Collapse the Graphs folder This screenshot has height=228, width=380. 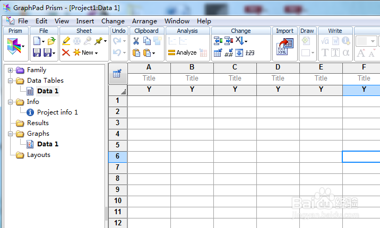click(x=10, y=134)
